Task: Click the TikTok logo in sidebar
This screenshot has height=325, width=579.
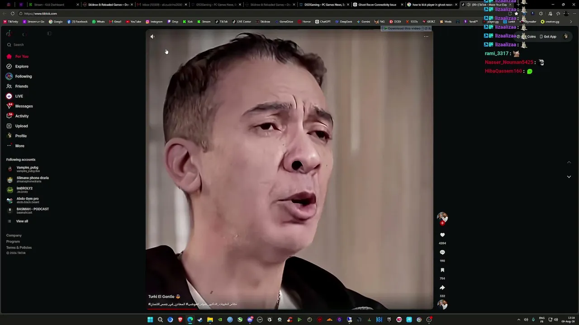Action: click(9, 33)
